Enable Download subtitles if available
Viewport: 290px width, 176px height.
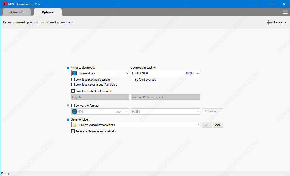coord(73,91)
